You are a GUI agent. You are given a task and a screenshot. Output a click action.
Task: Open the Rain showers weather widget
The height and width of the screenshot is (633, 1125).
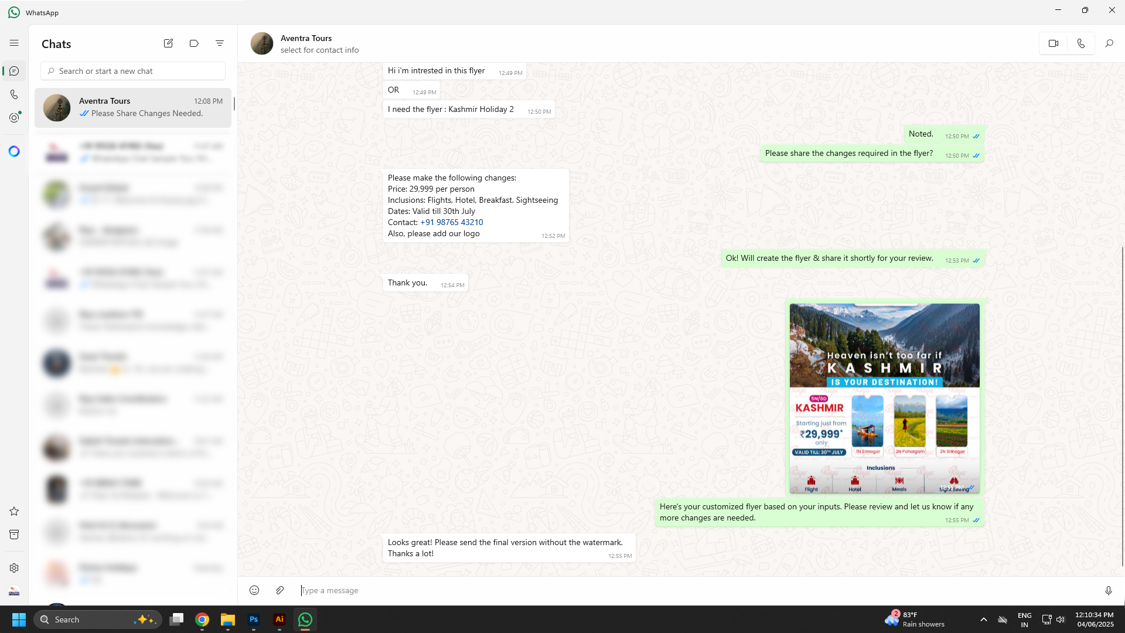coord(915,620)
